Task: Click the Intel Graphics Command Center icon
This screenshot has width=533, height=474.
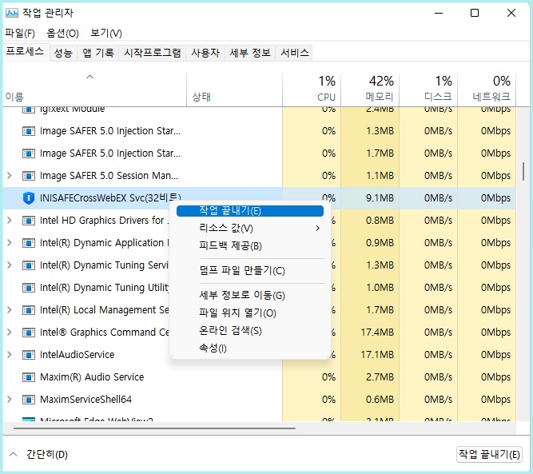Action: pos(29,333)
